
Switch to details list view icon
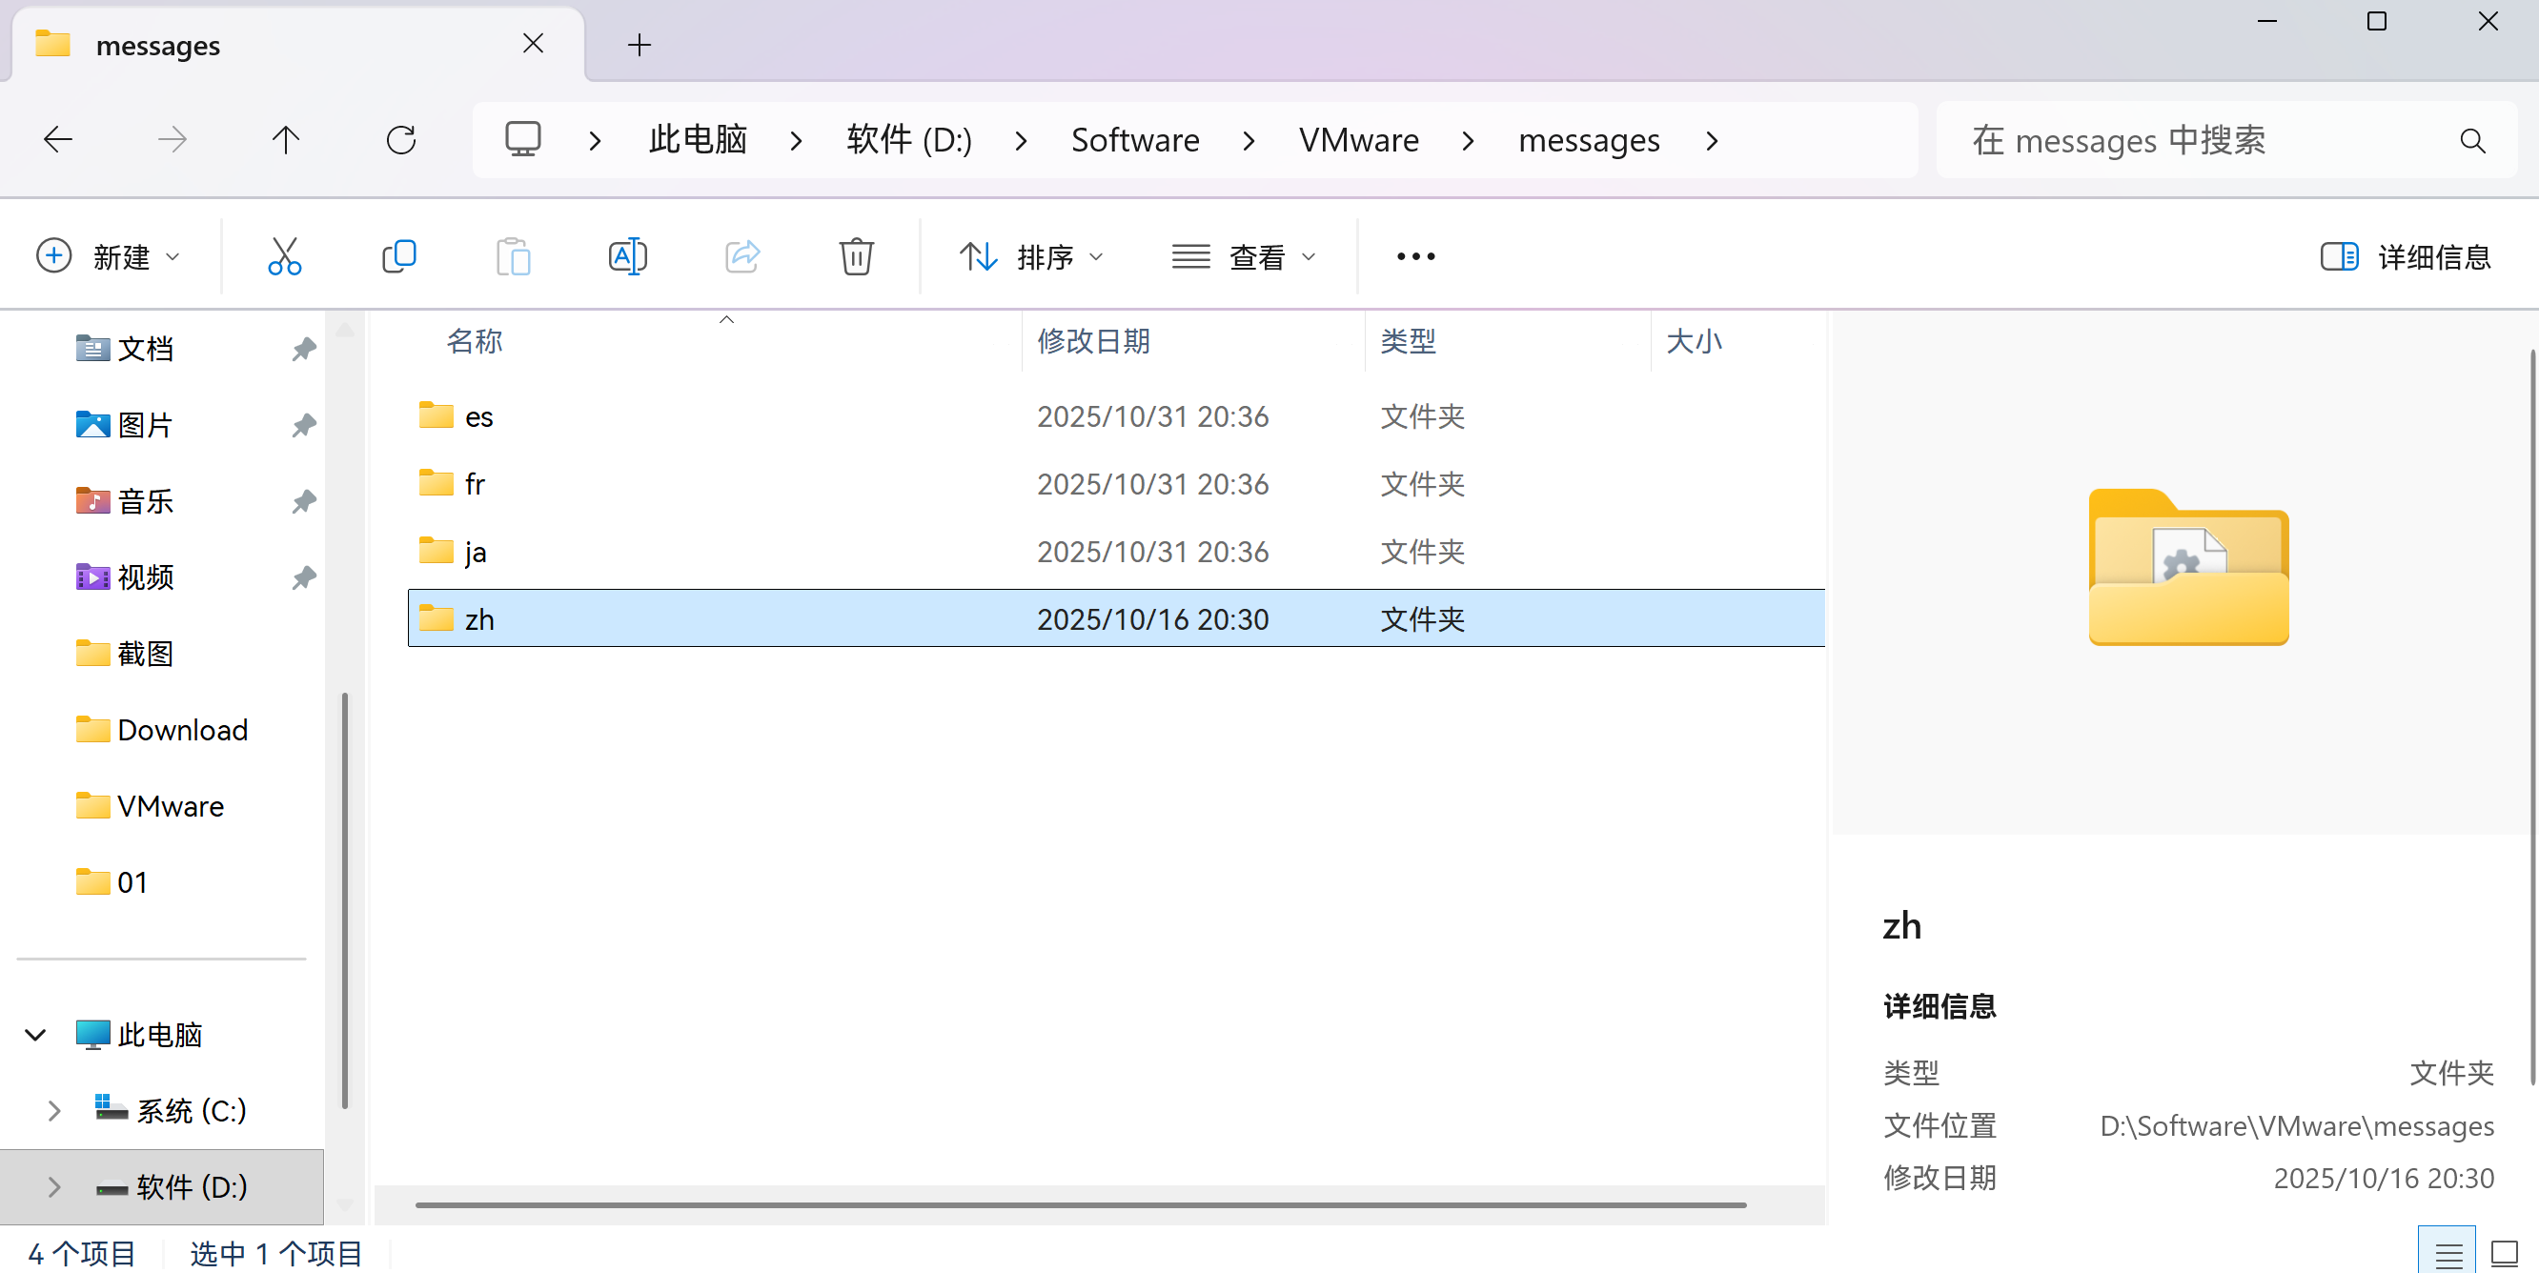[x=2448, y=1253]
